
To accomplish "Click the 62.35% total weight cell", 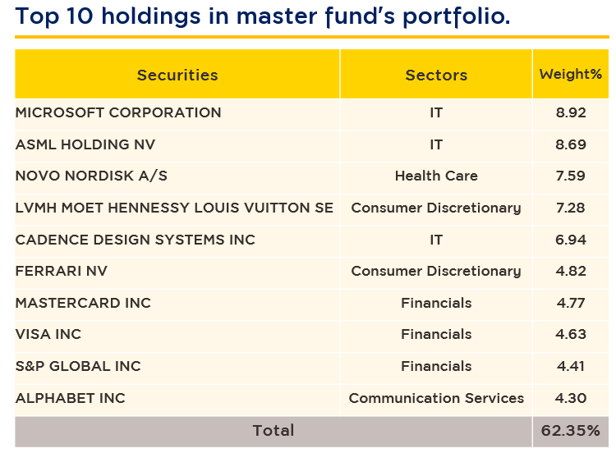I will 570,431.
